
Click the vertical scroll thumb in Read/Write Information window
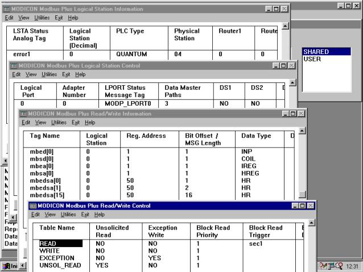coord(302,194)
